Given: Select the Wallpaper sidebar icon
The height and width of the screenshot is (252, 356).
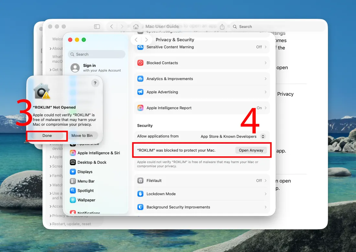Looking at the screenshot, I should (x=73, y=200).
